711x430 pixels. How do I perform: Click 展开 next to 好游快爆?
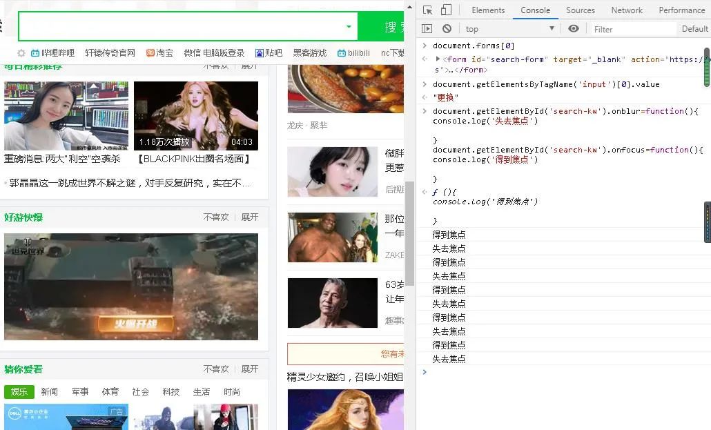pyautogui.click(x=249, y=217)
